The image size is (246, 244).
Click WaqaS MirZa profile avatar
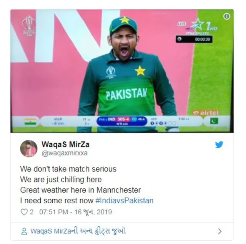coord(29,148)
